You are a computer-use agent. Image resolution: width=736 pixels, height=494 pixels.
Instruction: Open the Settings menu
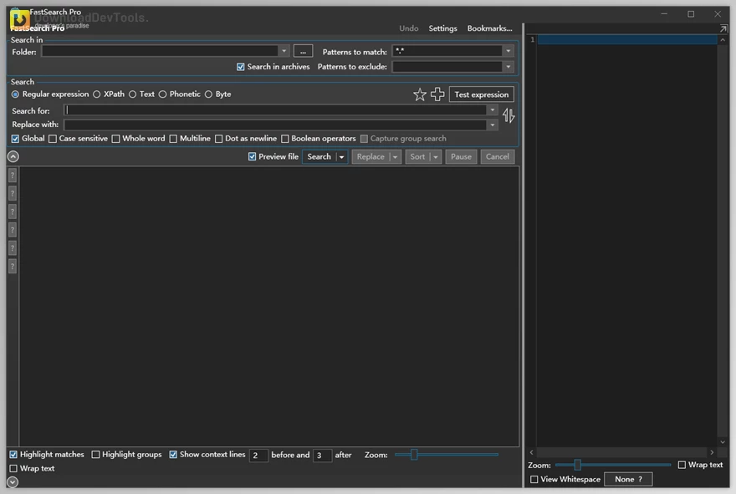[442, 28]
